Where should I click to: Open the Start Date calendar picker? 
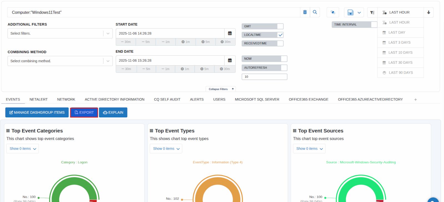tap(230, 33)
